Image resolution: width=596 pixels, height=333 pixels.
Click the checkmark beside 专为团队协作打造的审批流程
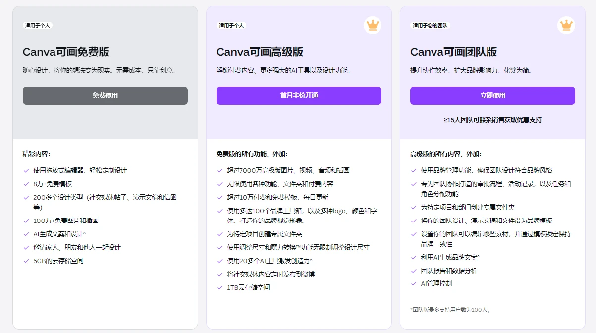click(x=414, y=184)
